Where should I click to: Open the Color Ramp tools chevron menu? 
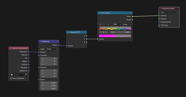click(x=109, y=24)
